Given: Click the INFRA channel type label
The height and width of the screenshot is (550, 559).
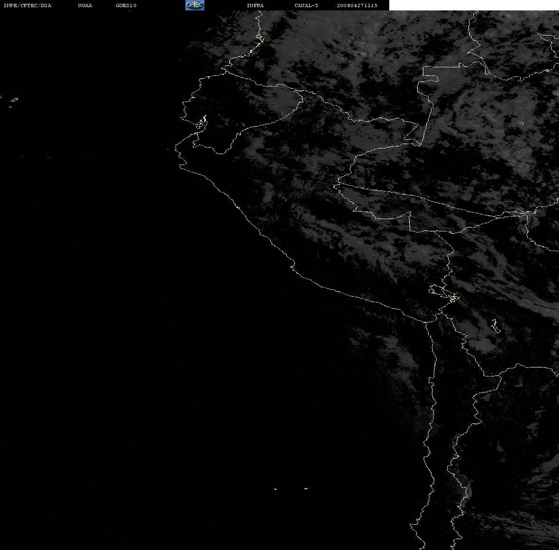Looking at the screenshot, I should 255,5.
